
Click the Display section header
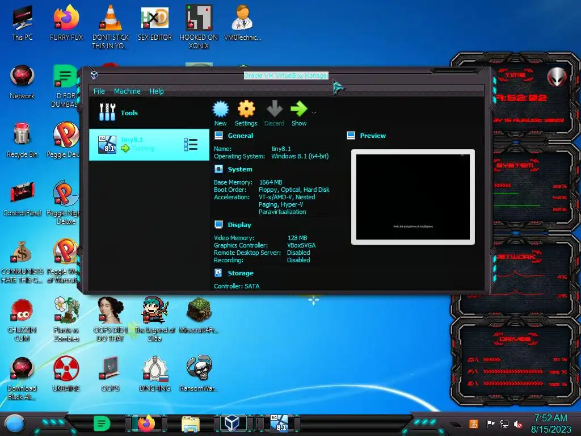click(x=239, y=225)
